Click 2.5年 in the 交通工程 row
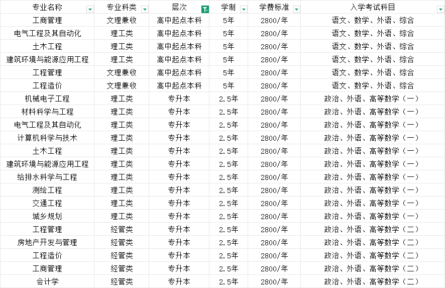This screenshot has width=445, height=288. click(x=229, y=203)
